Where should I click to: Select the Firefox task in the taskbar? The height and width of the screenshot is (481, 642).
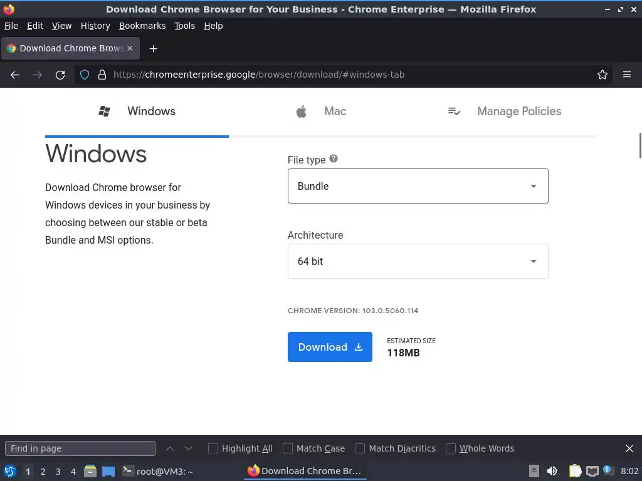[305, 471]
